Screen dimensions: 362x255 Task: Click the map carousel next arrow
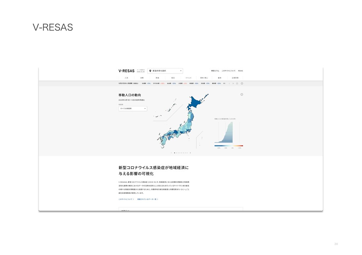(190, 153)
